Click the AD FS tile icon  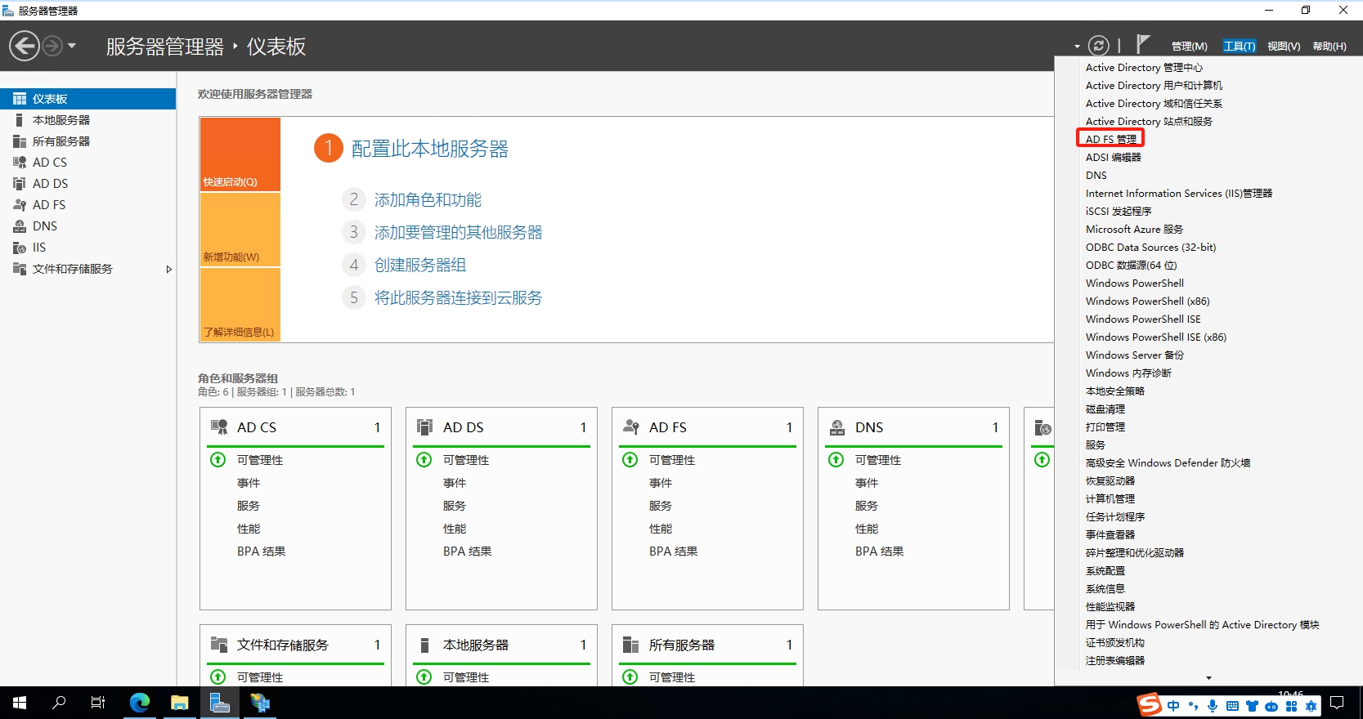pos(630,427)
